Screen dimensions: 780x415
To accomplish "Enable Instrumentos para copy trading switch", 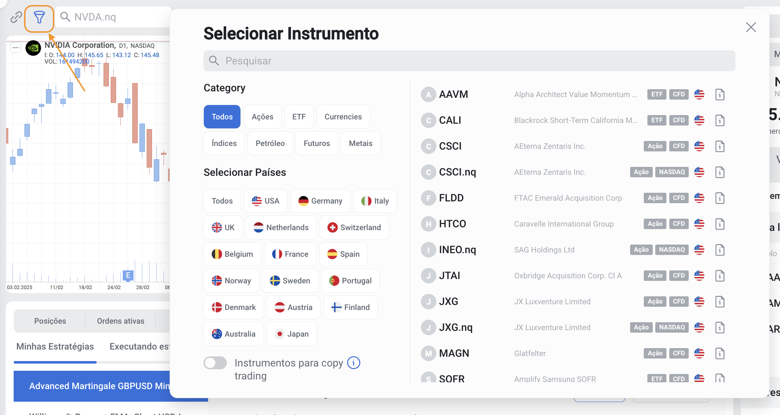I will [215, 363].
